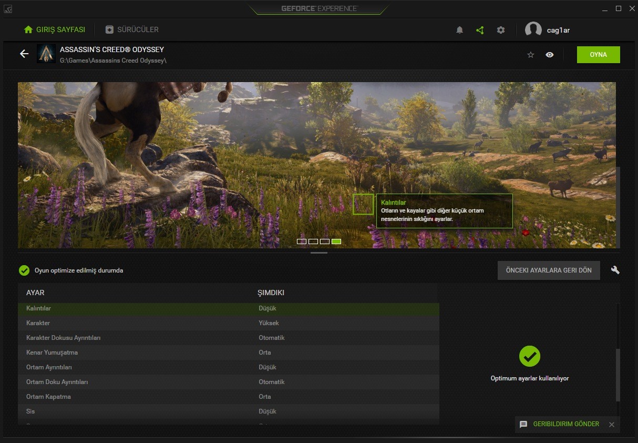Show second screenshot via carousel indicator

(313, 241)
